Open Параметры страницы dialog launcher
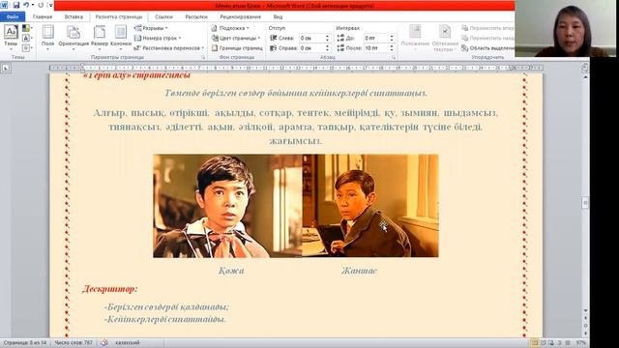619x348 pixels. tap(203, 58)
